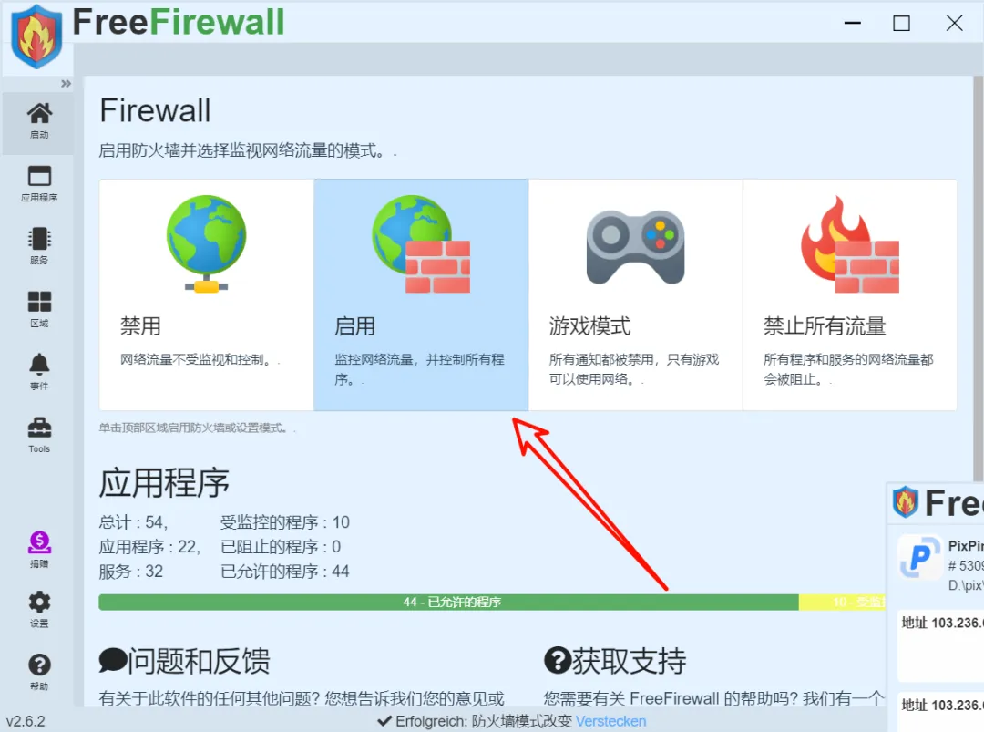Open the Tools toolbox icon

point(39,435)
